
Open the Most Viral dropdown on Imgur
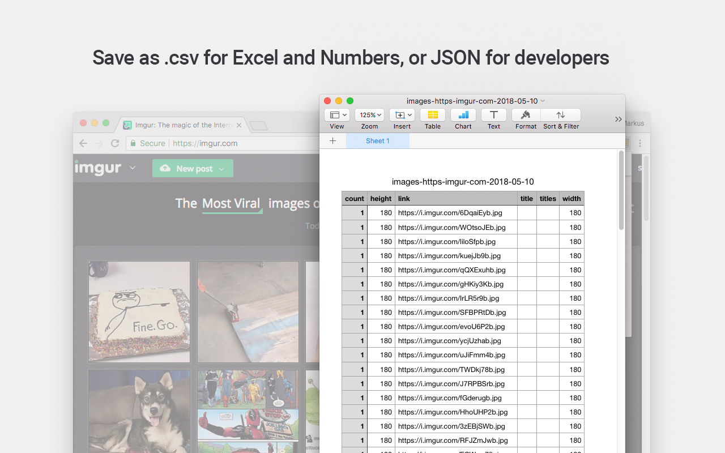tap(232, 204)
